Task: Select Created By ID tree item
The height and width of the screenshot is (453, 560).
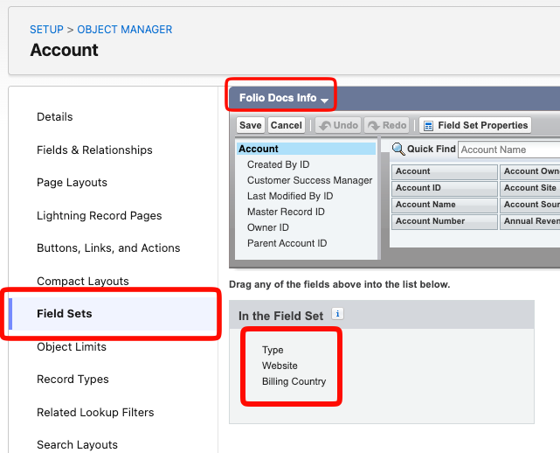Action: [x=278, y=164]
